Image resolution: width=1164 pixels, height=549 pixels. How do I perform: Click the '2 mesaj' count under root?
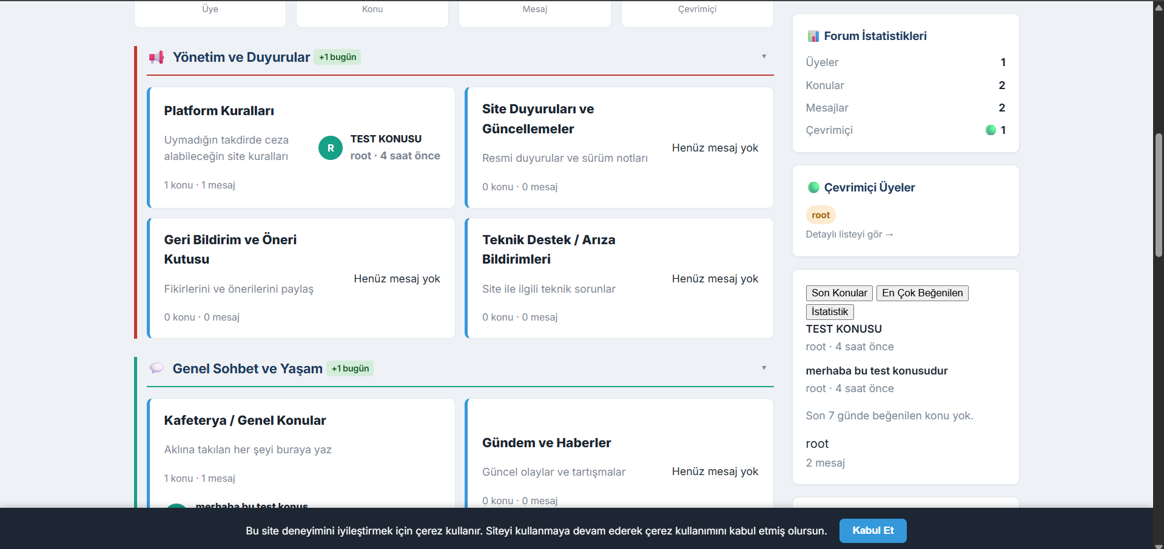coord(826,463)
